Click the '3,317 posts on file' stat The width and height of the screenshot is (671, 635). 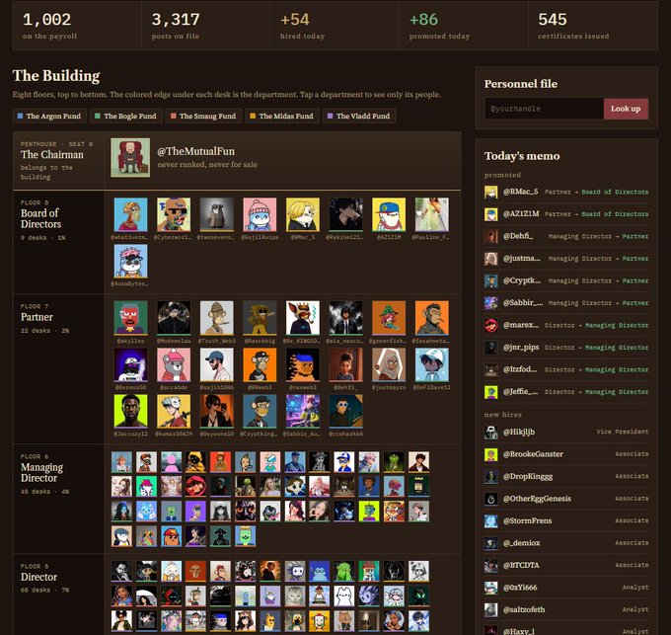206,26
